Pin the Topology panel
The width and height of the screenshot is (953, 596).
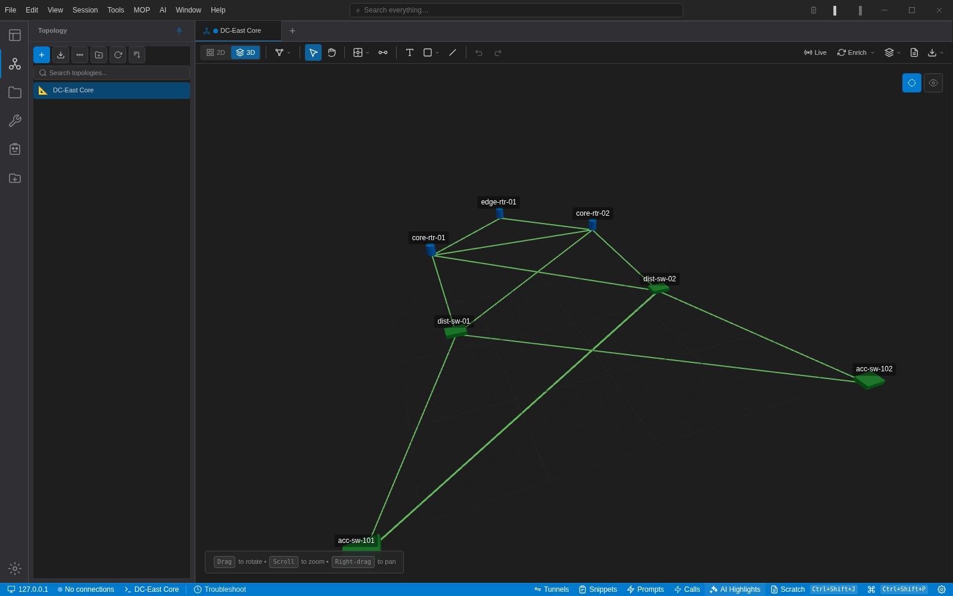[179, 31]
